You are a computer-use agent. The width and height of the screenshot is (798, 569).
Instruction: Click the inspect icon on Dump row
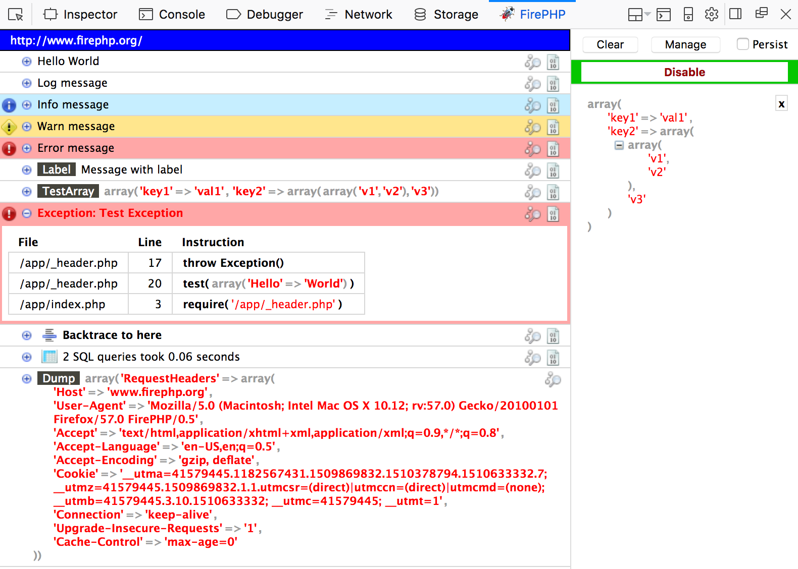(x=553, y=379)
